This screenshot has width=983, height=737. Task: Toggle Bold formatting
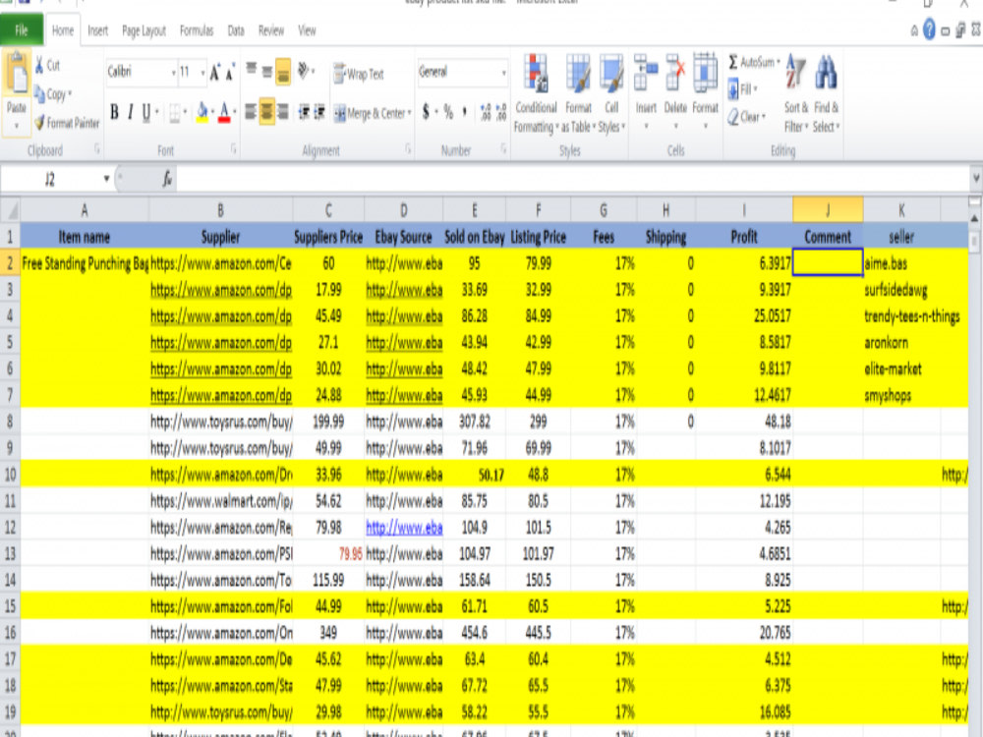point(114,112)
